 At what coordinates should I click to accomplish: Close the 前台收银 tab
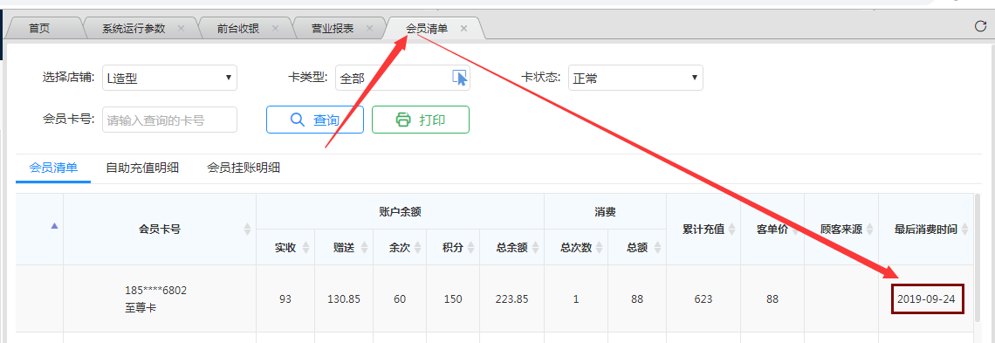[275, 29]
